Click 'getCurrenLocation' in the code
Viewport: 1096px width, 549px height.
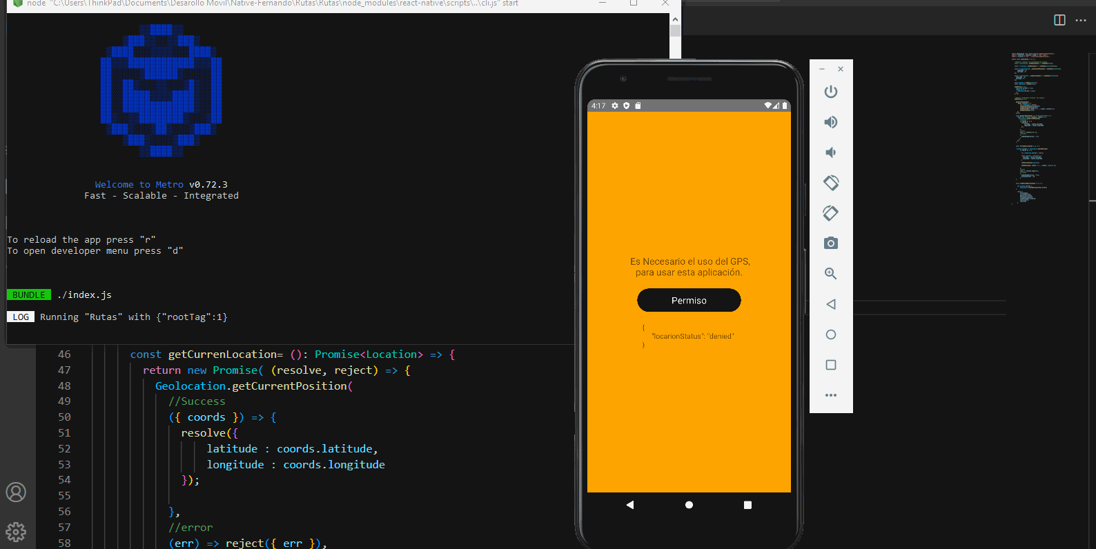(x=222, y=355)
